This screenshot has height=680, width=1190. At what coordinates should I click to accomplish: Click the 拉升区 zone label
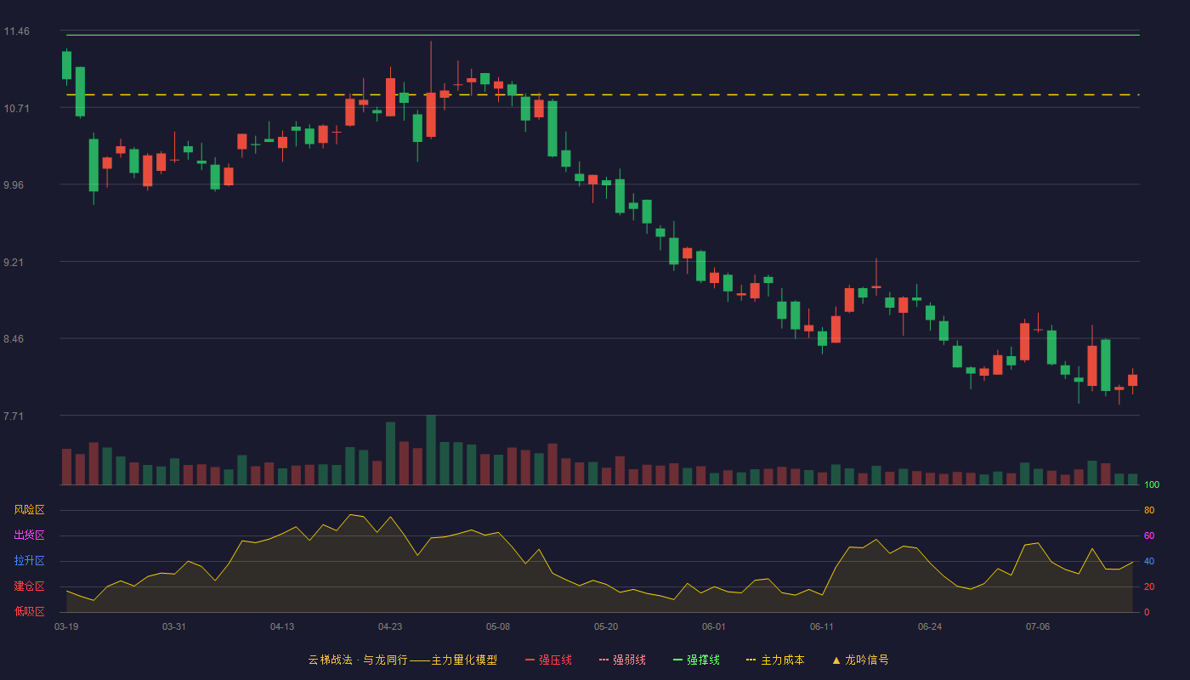(29, 561)
